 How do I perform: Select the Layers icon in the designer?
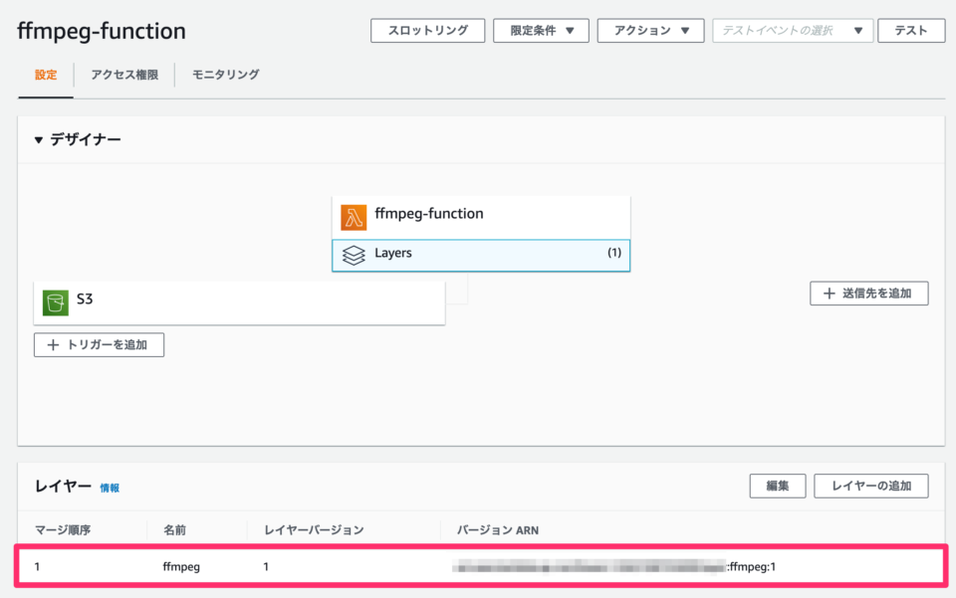354,255
